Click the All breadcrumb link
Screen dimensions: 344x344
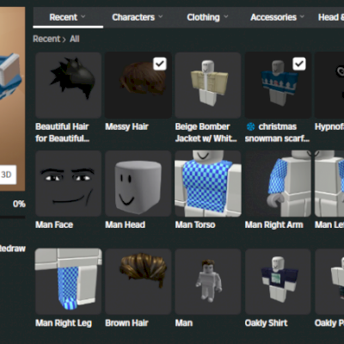pos(75,39)
